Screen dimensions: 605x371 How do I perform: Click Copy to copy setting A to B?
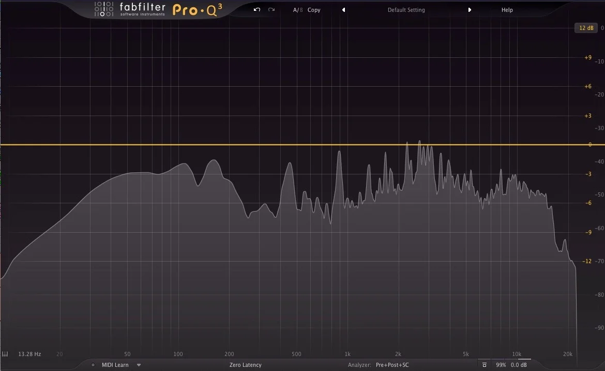(313, 9)
